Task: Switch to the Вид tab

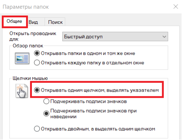Action: pyautogui.click(x=33, y=22)
